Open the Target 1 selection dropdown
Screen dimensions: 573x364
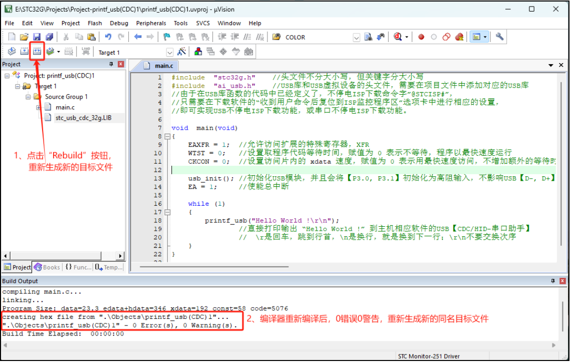tap(170, 53)
